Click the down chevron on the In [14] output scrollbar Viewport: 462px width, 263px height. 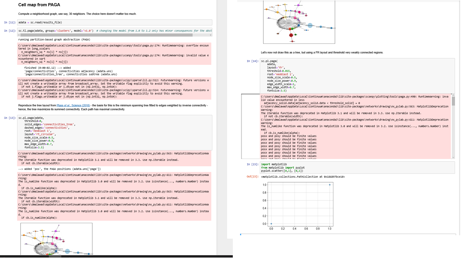pyautogui.click(x=453, y=157)
